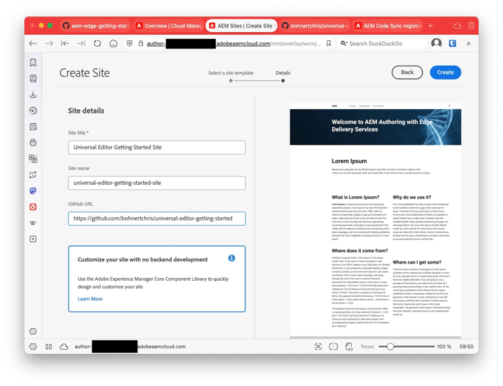This screenshot has height=386, width=503.
Task: Click the info icon in customize box
Action: click(231, 258)
